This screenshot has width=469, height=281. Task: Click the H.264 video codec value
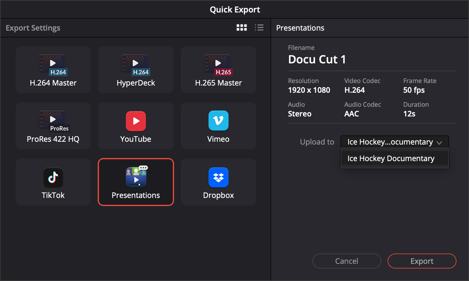[x=354, y=90]
